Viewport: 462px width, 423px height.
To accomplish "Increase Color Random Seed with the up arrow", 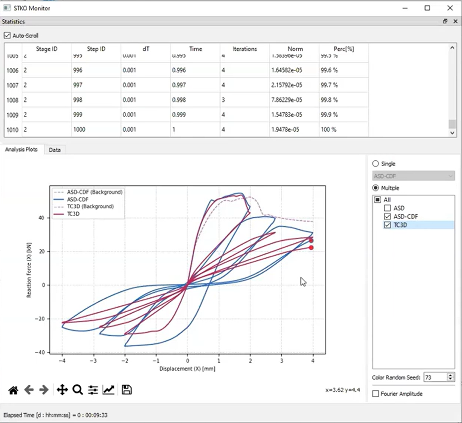I will (x=451, y=375).
